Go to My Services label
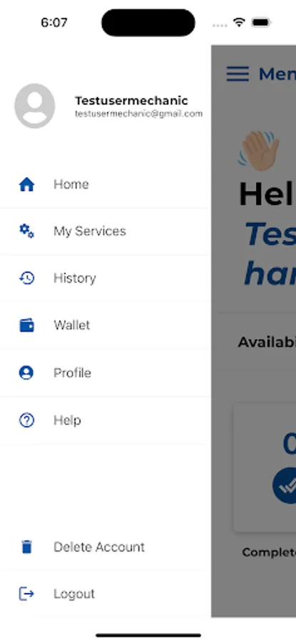 (x=90, y=231)
